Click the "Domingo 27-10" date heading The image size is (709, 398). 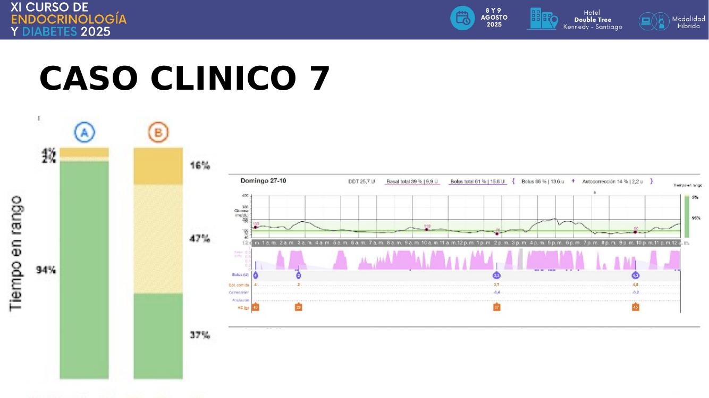tap(263, 180)
